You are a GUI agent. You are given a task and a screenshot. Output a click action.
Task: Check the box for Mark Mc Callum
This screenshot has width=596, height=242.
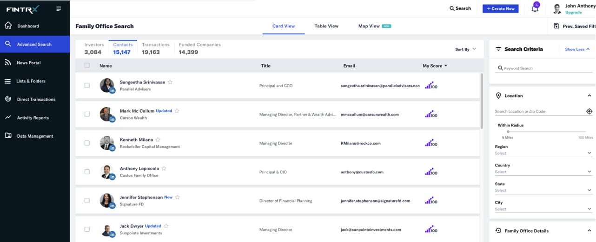[87, 114]
